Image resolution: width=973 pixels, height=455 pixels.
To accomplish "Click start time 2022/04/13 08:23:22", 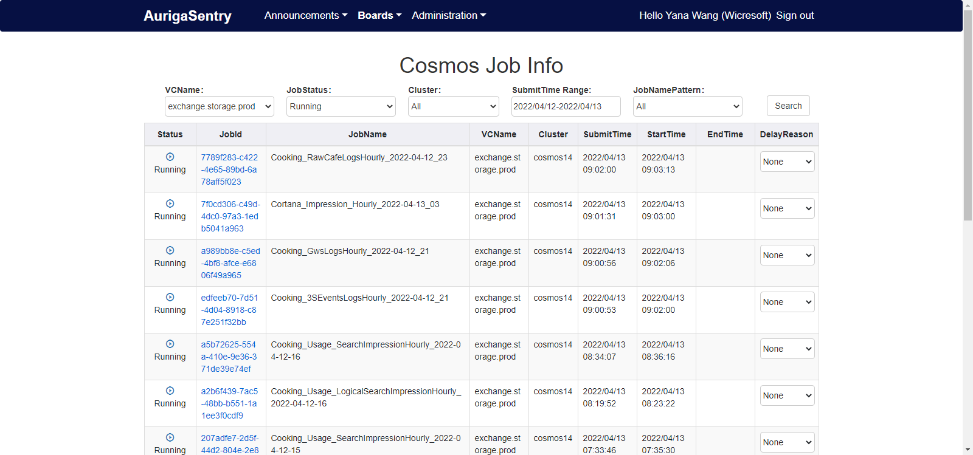I will pos(663,397).
